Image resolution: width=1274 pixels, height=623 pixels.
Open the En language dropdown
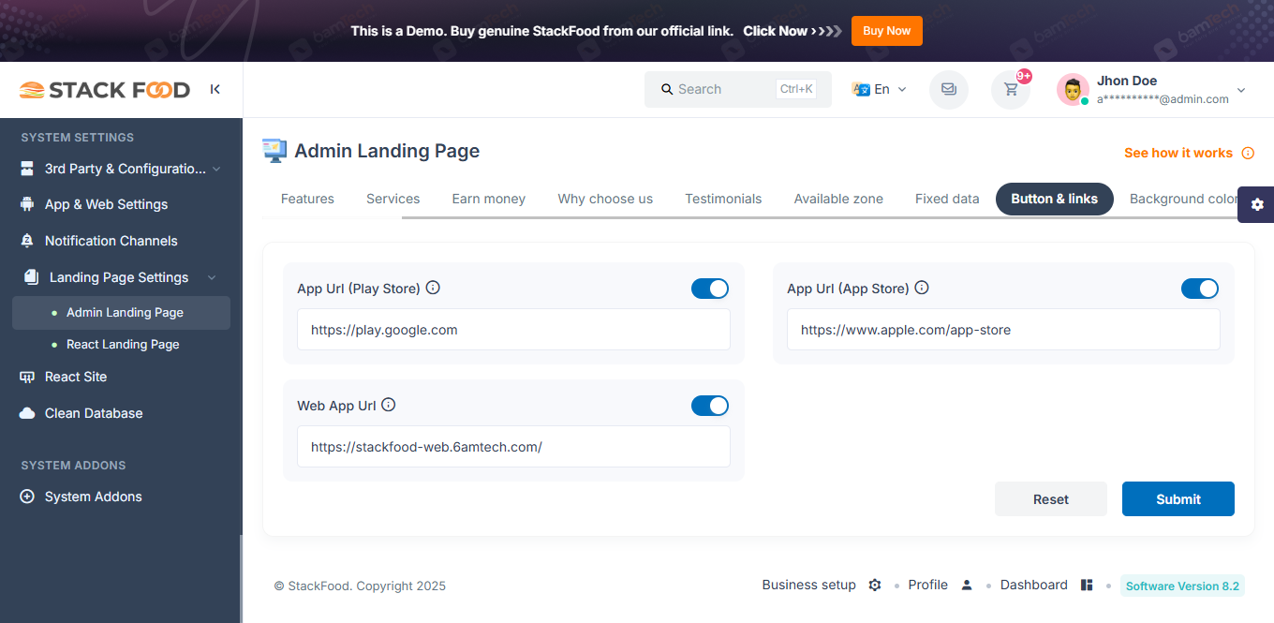pos(880,89)
